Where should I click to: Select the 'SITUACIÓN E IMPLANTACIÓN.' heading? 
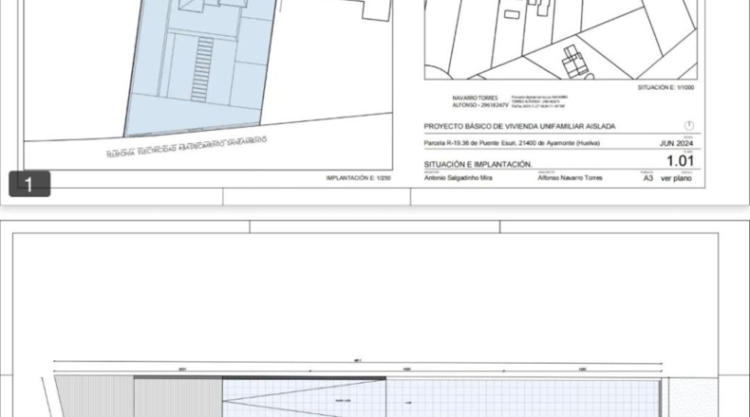(x=478, y=164)
